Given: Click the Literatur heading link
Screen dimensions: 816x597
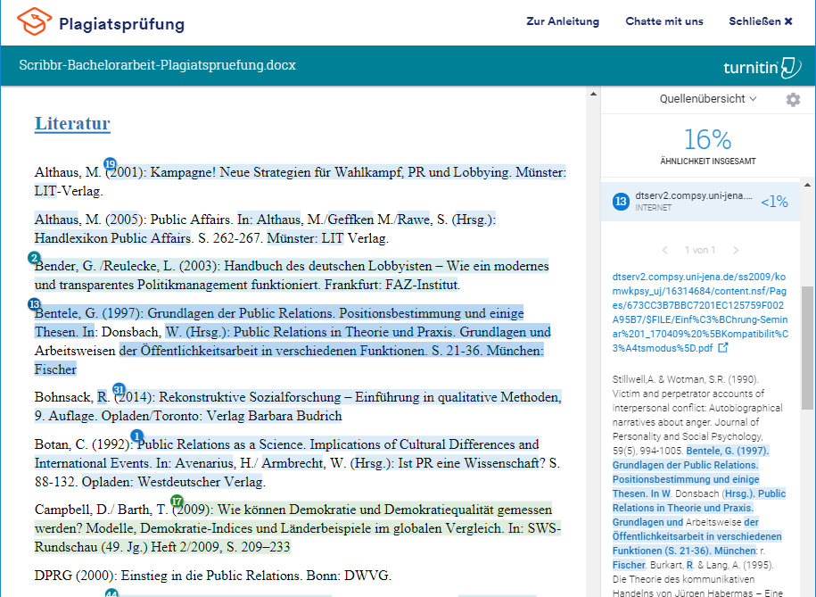Looking at the screenshot, I should (x=72, y=124).
